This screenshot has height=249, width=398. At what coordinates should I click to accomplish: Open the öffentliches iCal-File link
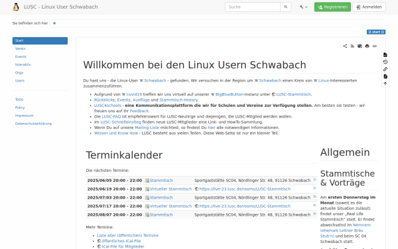[121, 241]
